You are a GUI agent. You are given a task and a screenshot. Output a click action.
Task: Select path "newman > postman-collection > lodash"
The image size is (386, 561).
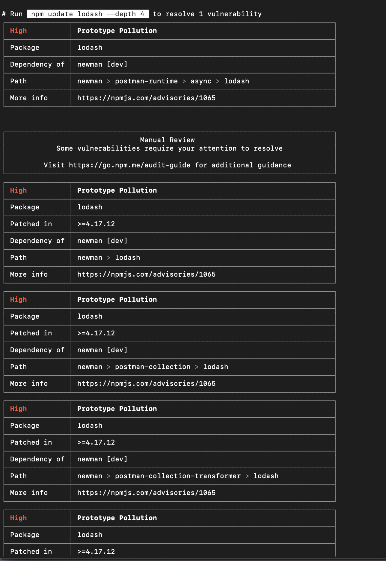153,367
